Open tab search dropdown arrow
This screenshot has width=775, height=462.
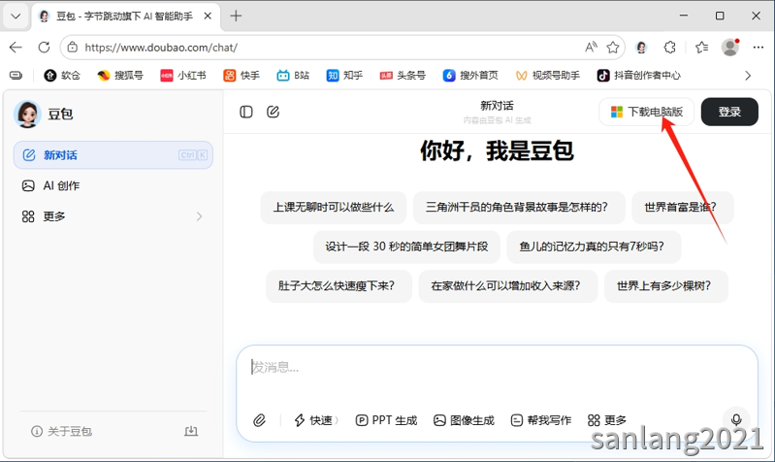[16, 16]
